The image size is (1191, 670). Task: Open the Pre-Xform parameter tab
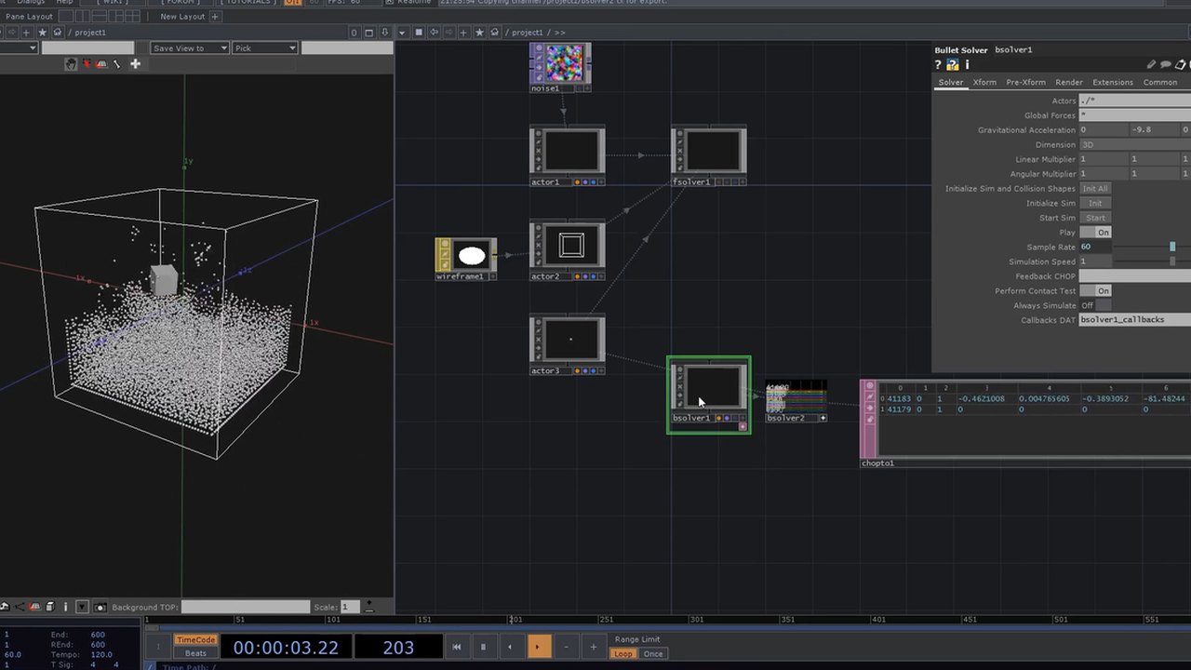1025,82
